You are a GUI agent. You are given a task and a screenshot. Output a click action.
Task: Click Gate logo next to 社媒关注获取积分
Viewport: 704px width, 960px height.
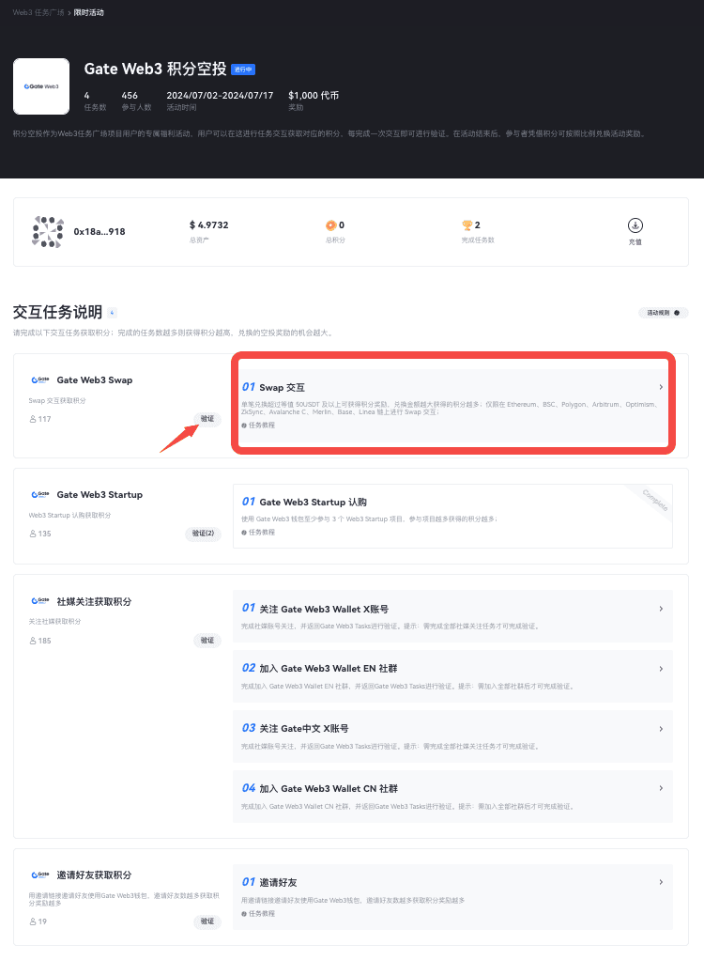39,601
